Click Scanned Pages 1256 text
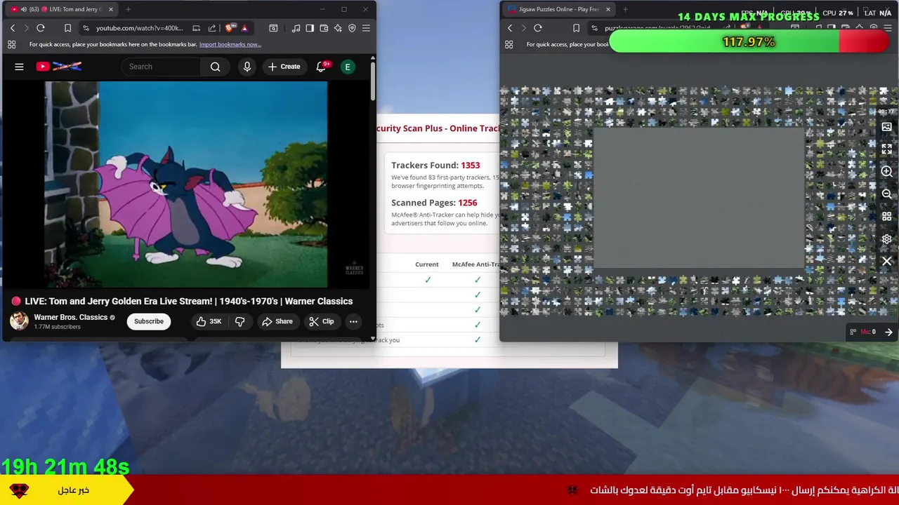The height and width of the screenshot is (505, 899). pos(434,203)
